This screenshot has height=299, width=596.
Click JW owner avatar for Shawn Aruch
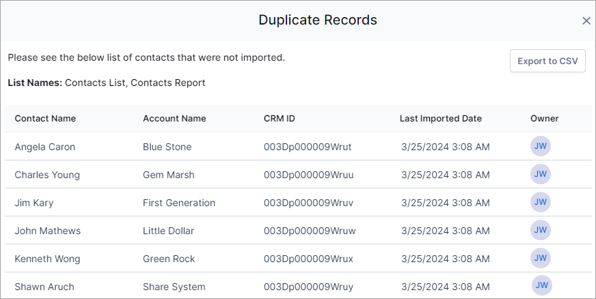[541, 285]
